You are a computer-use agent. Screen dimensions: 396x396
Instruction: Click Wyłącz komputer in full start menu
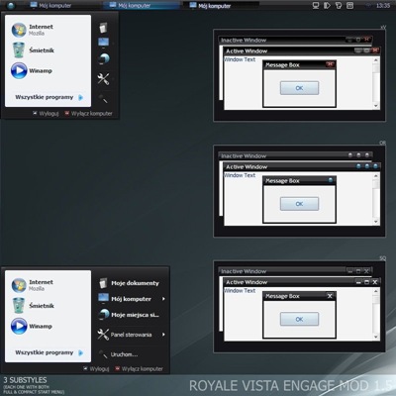tap(139, 368)
